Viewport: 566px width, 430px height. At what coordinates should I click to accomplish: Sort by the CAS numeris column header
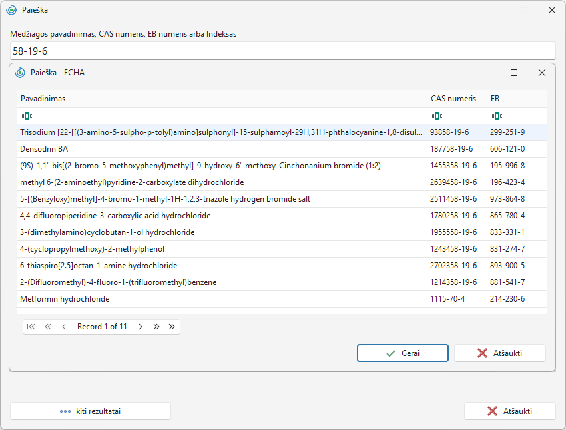[457, 99]
